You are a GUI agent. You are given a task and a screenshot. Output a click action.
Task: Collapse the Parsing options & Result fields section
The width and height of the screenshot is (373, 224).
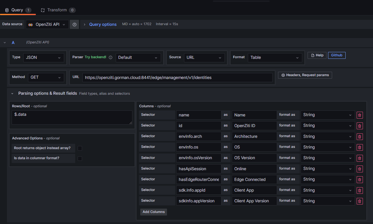(x=12, y=93)
